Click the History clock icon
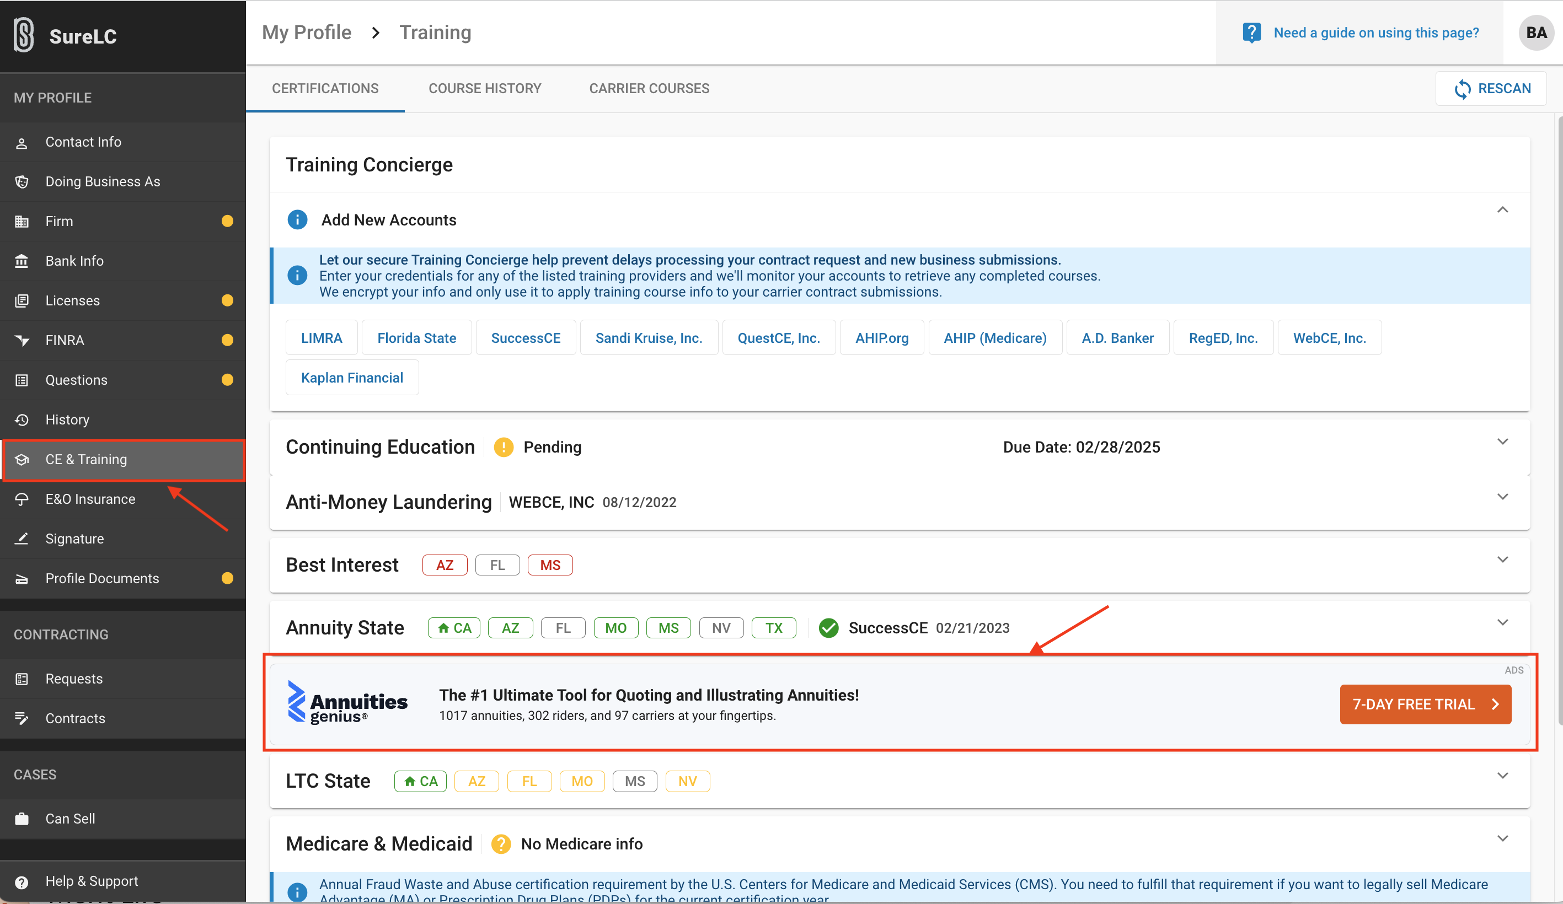Screen dimensions: 1563x904 click(22, 421)
